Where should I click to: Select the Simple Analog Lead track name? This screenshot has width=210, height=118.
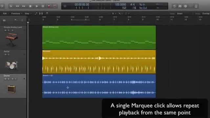13,27
